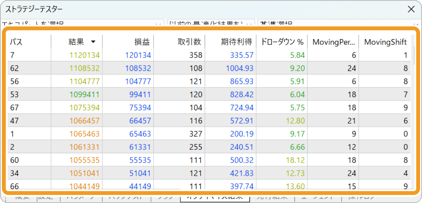Click expected payoff 421.83

pyautogui.click(x=242, y=173)
